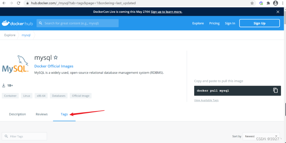Click the mysql repository title
The image size is (286, 143).
43,58
